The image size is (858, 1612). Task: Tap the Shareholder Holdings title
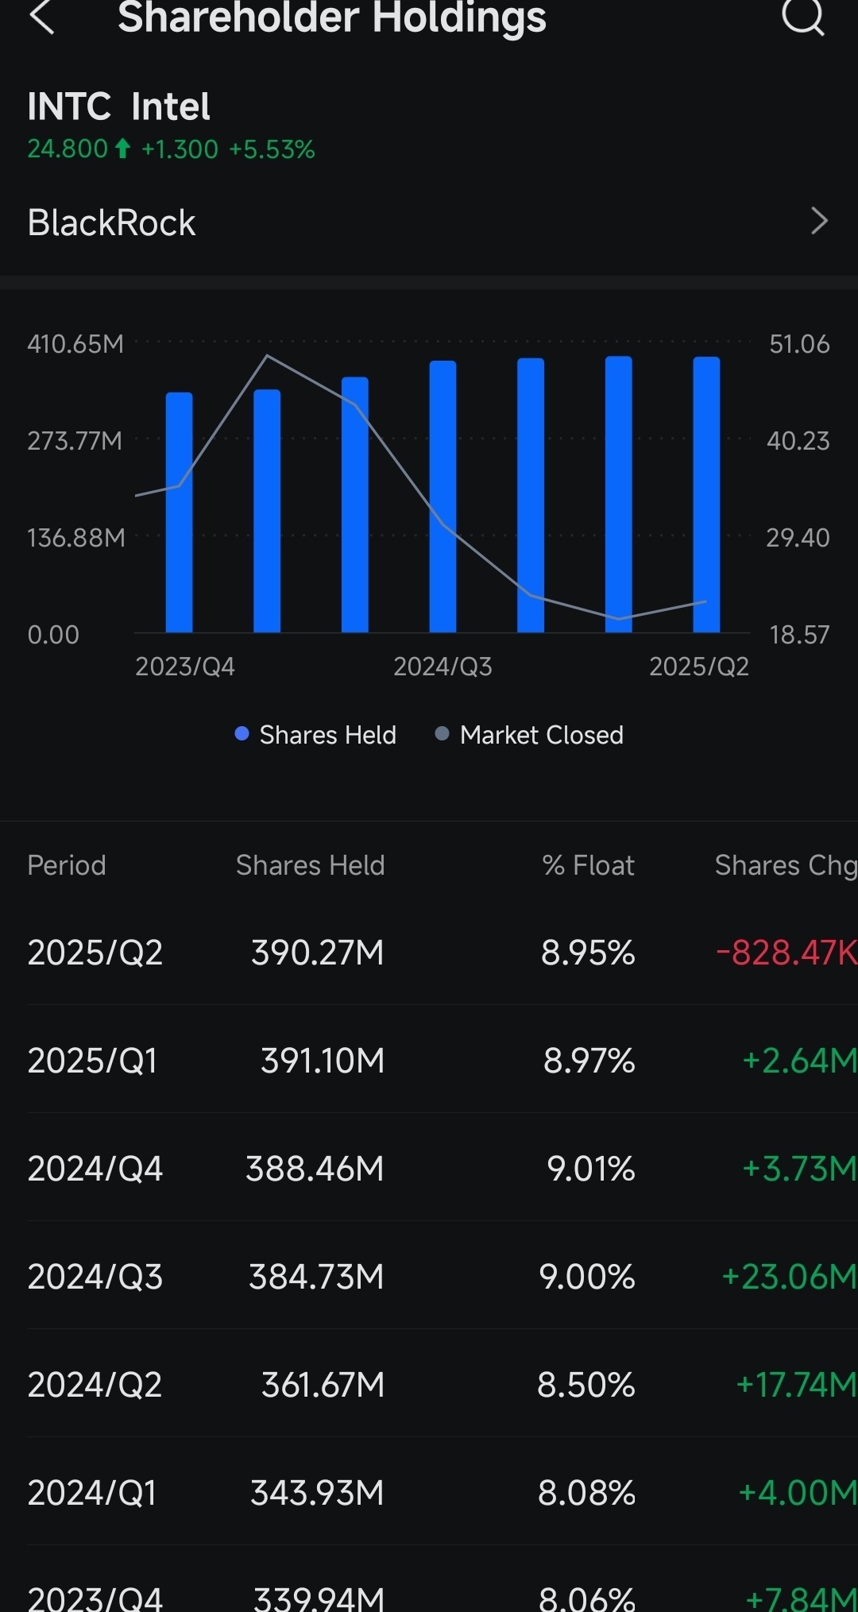click(x=332, y=17)
